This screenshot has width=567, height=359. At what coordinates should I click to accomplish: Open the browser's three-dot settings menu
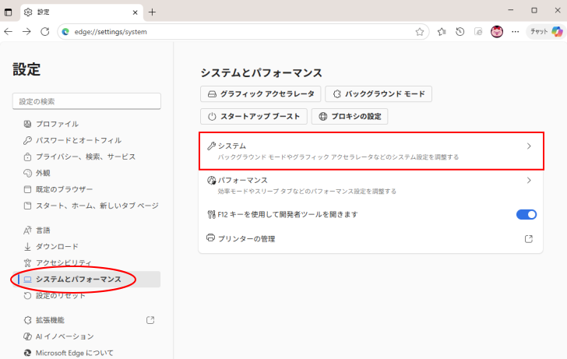(516, 32)
